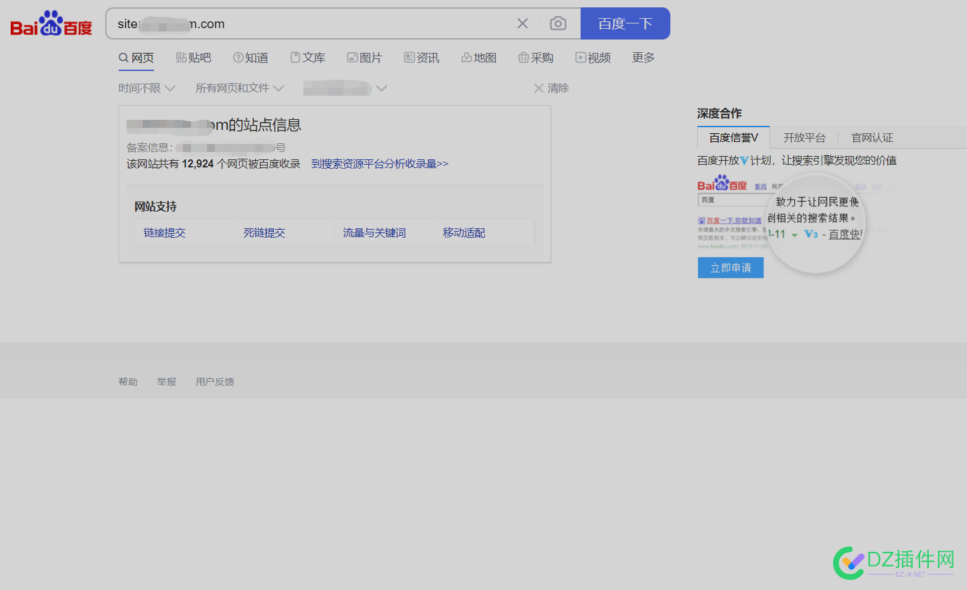Select the 网页 tab
Screen dimensions: 967x590
(x=137, y=58)
